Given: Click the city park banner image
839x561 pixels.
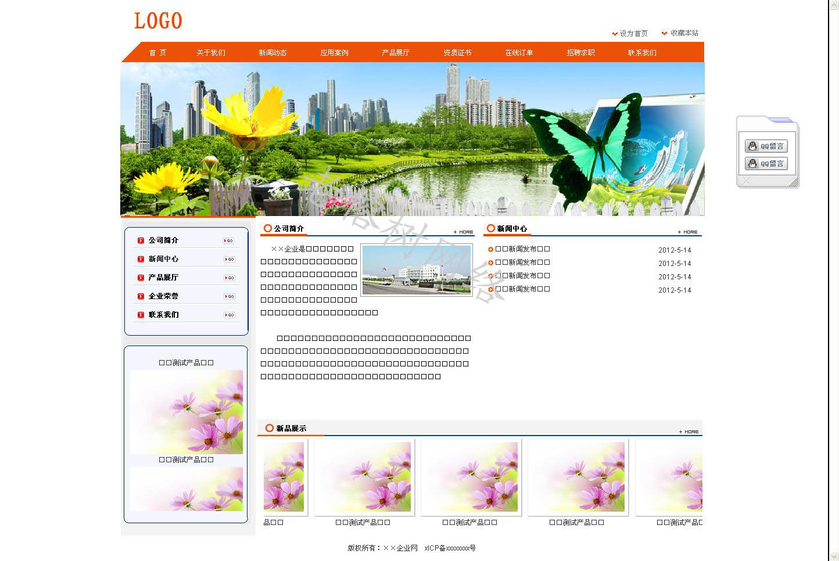Looking at the screenshot, I should pos(413,139).
